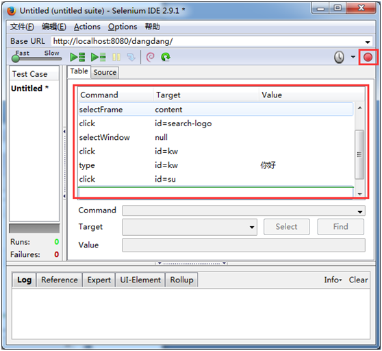Click Clear to empty the log

[x=358, y=280]
